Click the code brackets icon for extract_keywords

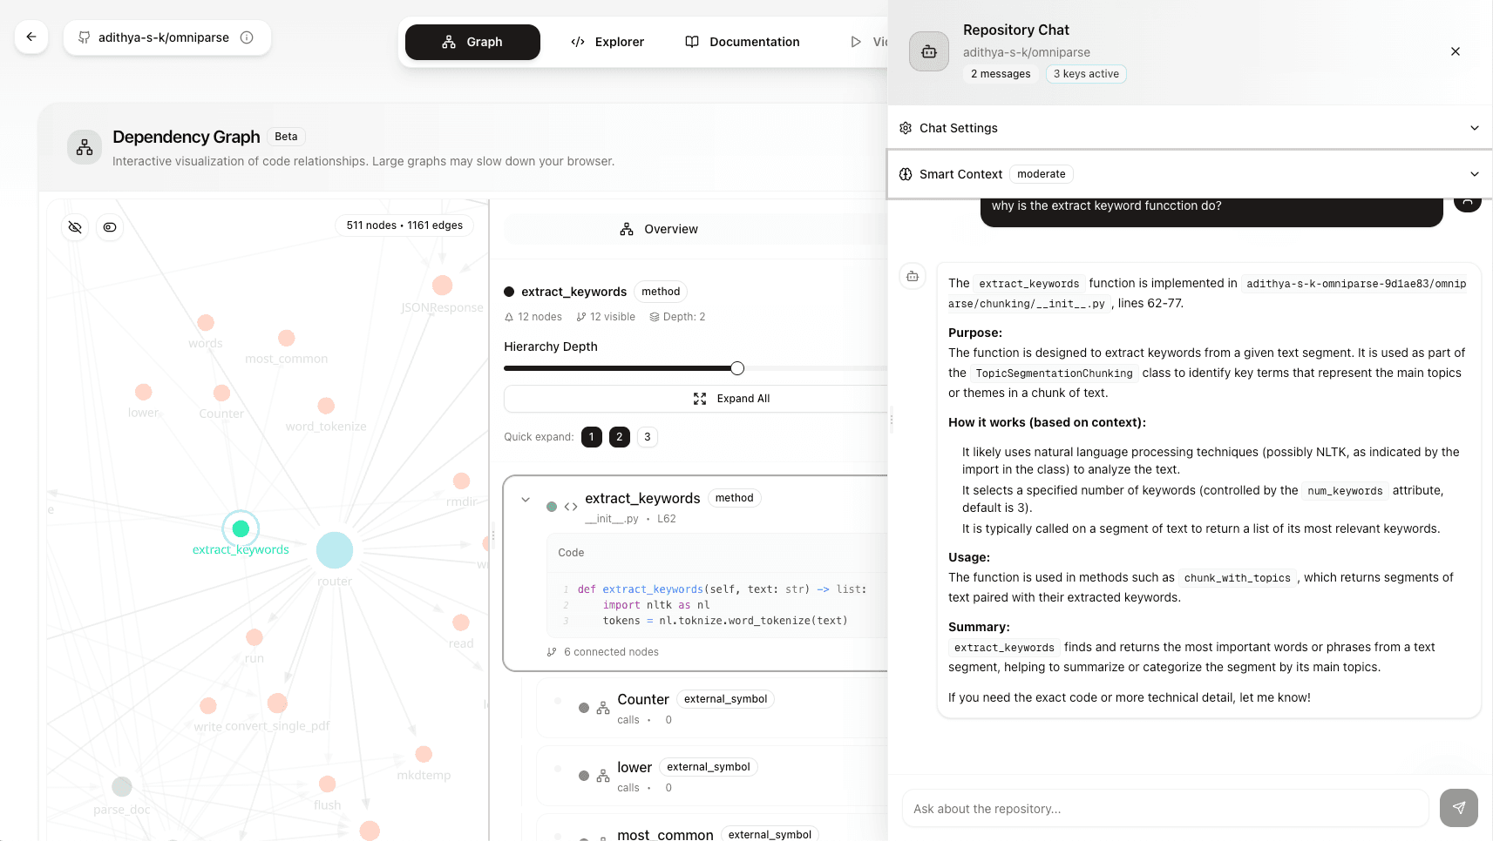click(571, 507)
